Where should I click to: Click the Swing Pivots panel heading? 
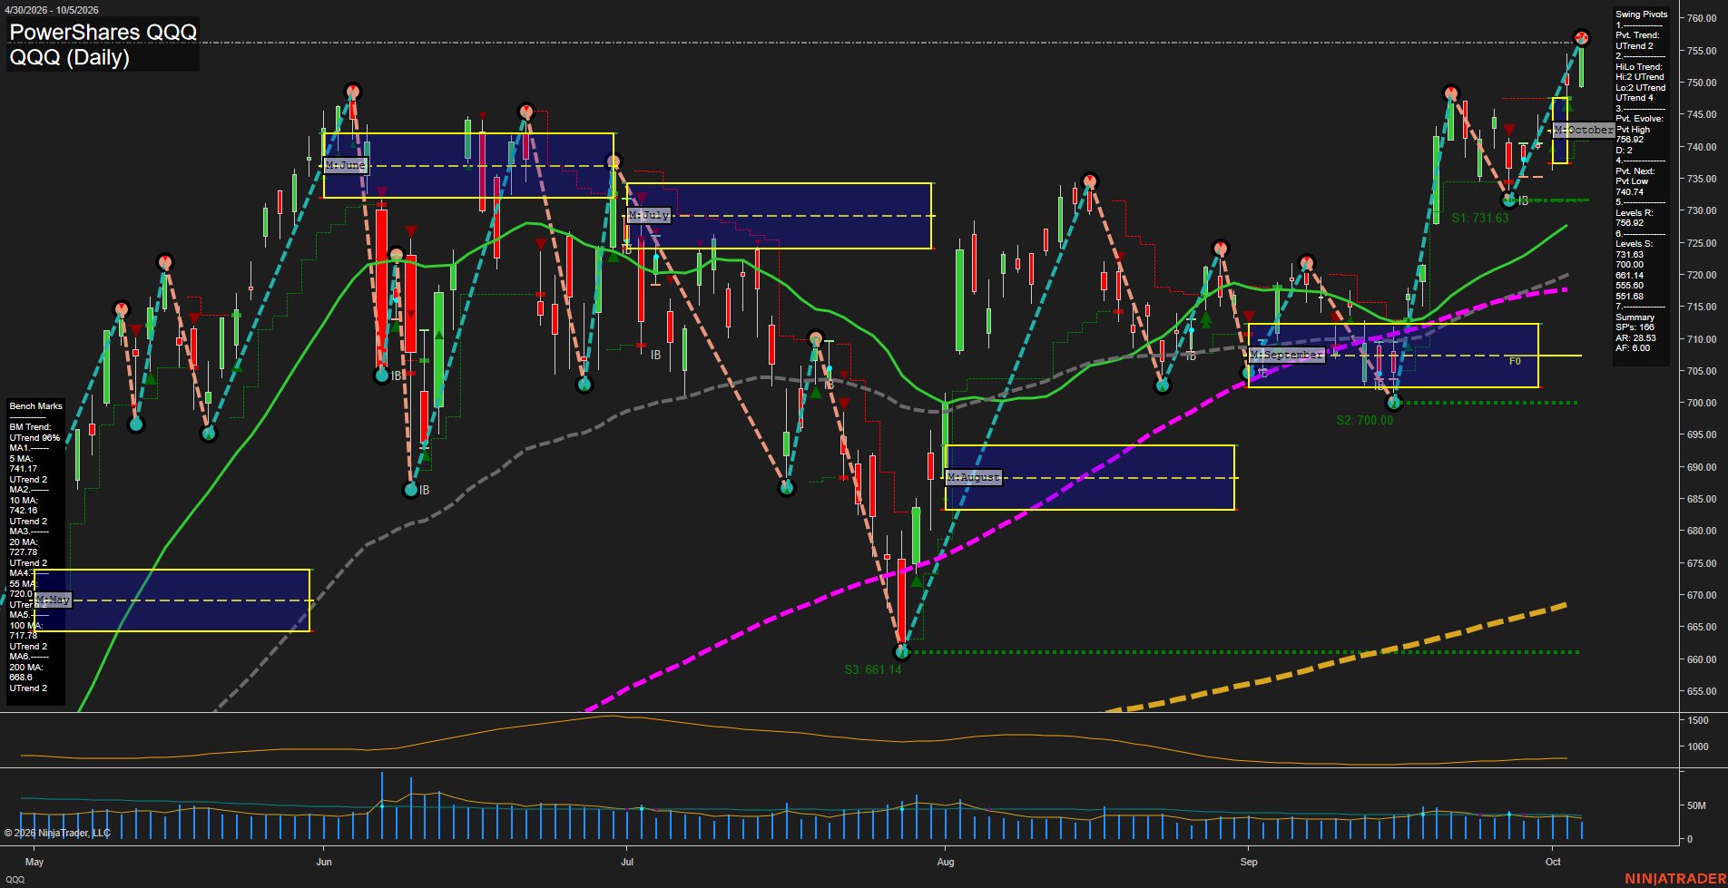1642,15
